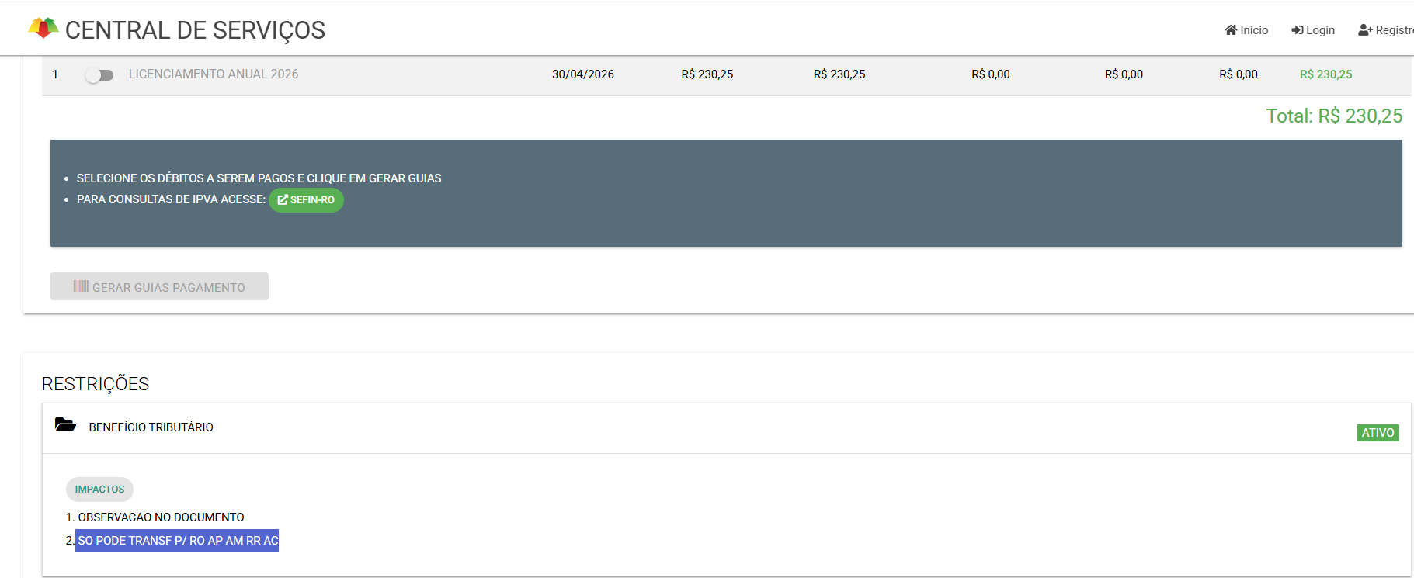
Task: Select the Observacao no Documento item
Action: point(161,517)
